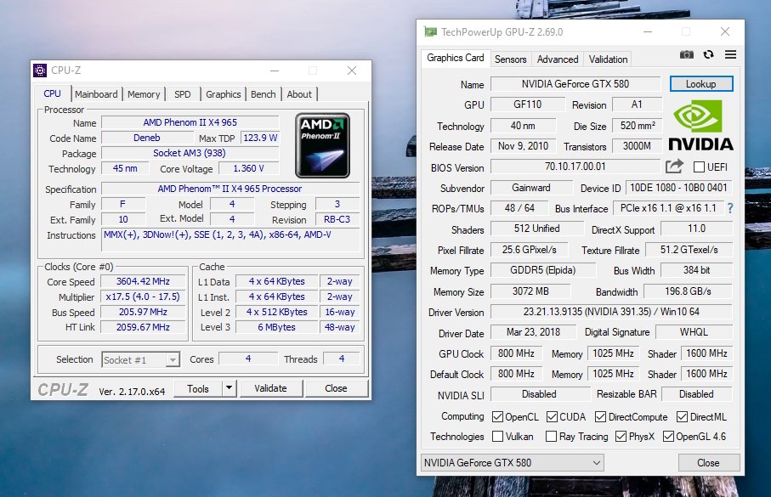Toggle the DirectCompute checkbox

point(600,417)
